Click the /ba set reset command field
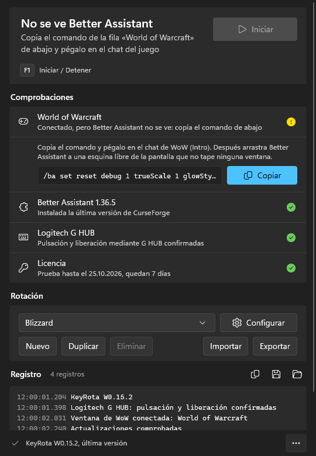 pyautogui.click(x=130, y=175)
